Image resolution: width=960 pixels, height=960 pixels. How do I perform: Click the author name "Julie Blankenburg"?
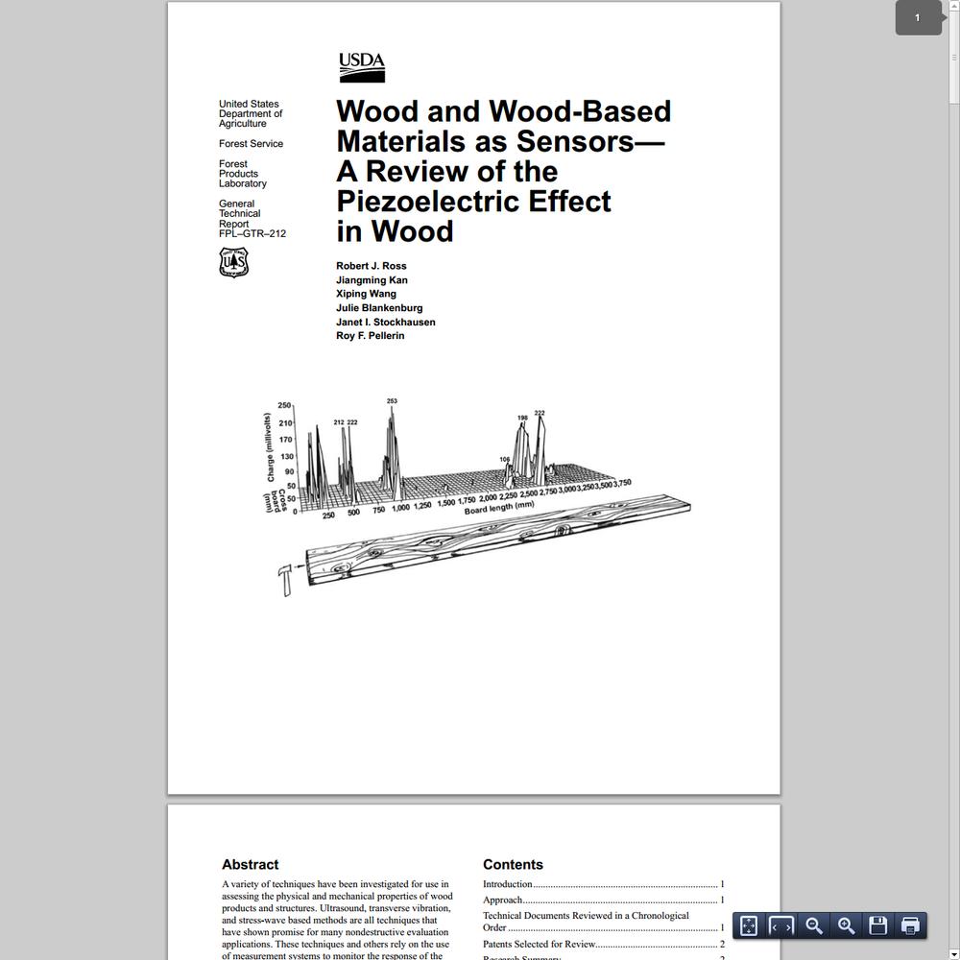[379, 308]
